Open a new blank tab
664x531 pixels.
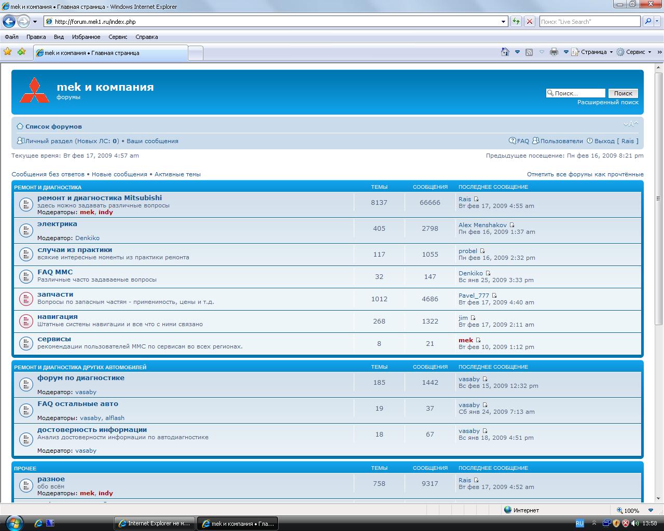tap(196, 53)
